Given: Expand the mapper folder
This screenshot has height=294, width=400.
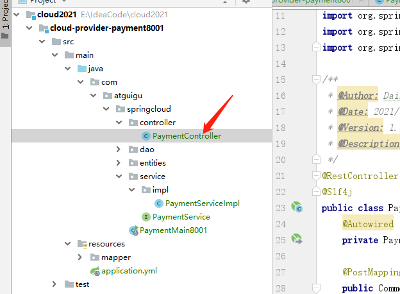Looking at the screenshot, I should [80, 257].
